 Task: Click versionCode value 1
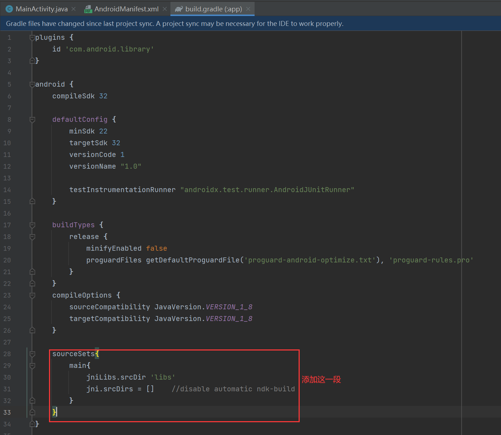coord(122,154)
